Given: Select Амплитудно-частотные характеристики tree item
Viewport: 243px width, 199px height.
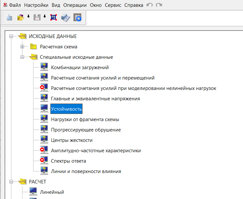Looking at the screenshot, I should click(96, 151).
